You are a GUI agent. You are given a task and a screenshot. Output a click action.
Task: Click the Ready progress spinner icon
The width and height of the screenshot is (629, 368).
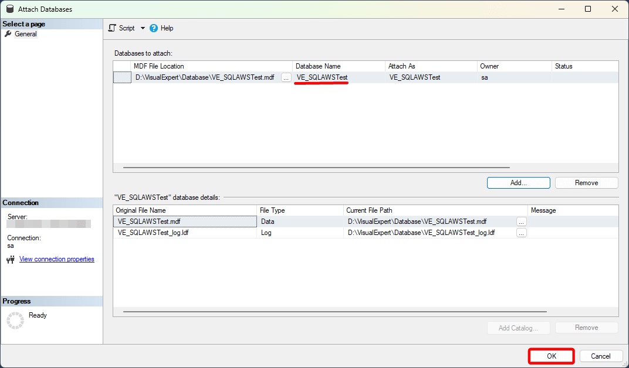(15, 321)
